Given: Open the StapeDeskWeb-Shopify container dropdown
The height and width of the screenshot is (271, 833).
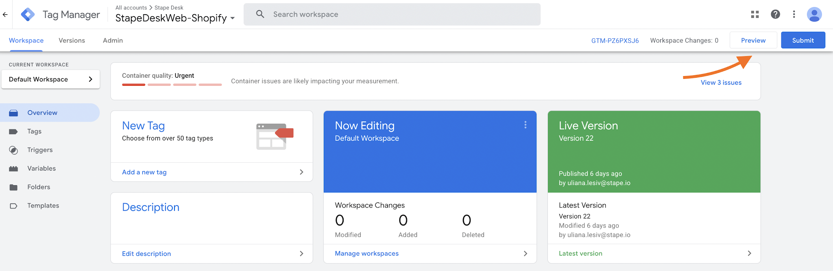Looking at the screenshot, I should coord(175,18).
